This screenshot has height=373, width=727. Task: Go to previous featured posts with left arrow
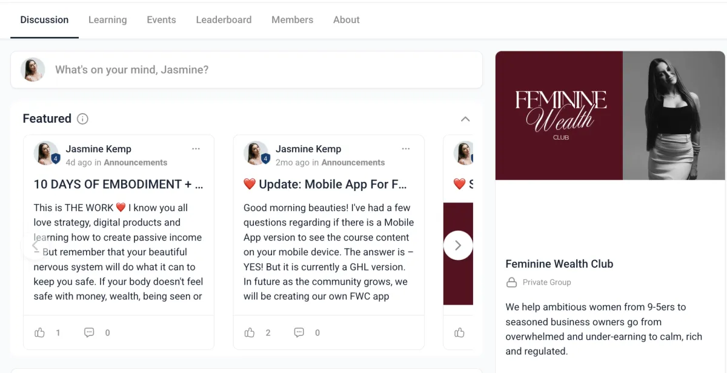[35, 245]
